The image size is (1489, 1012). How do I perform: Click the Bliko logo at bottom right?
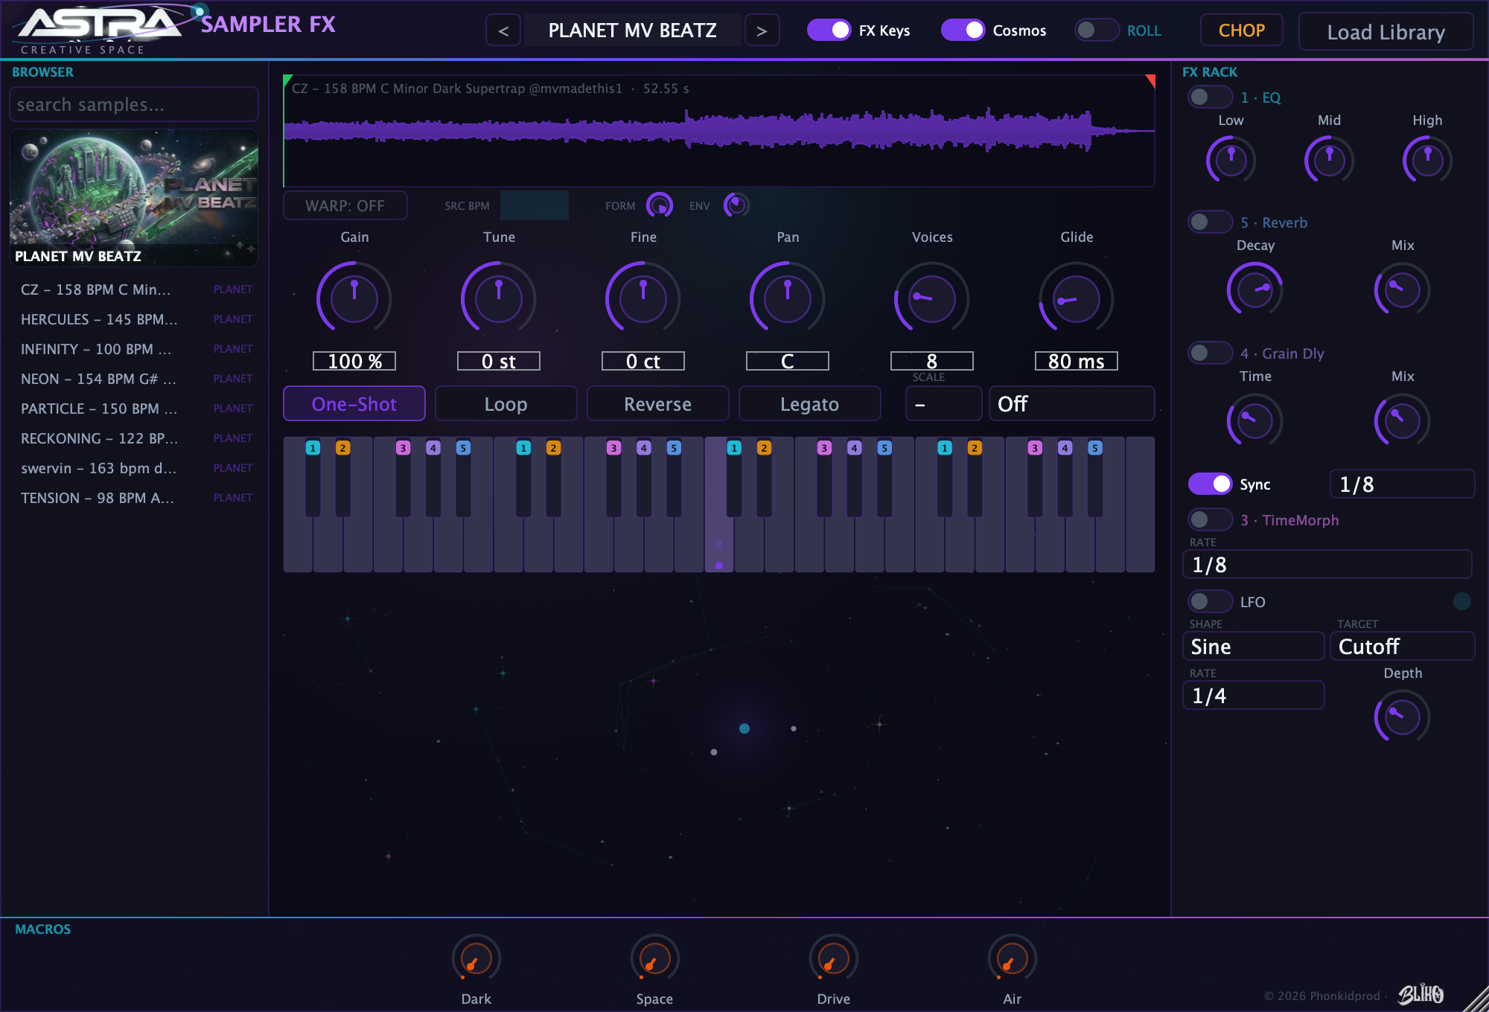(x=1421, y=994)
